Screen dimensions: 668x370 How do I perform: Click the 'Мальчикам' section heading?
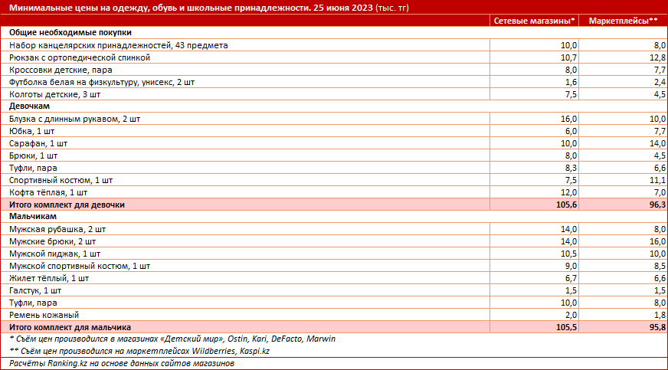(x=32, y=217)
